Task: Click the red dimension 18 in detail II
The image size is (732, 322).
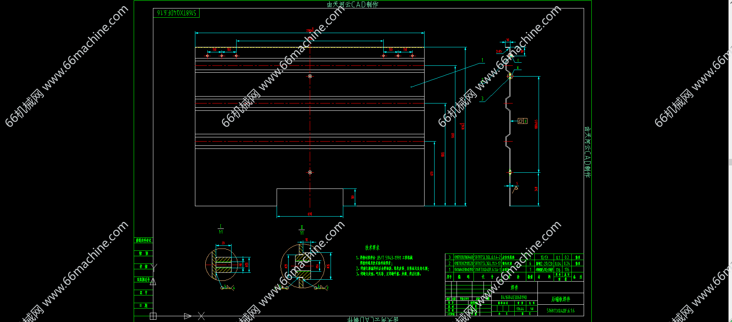Action: click(307, 240)
